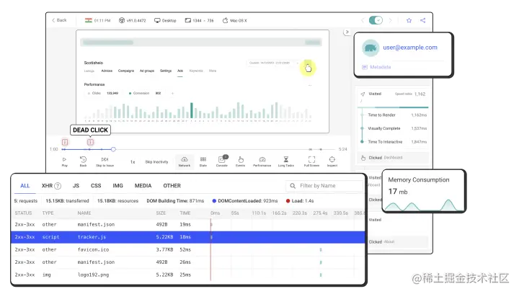
Task: Jump back with the rewind Back button
Action: point(83,161)
